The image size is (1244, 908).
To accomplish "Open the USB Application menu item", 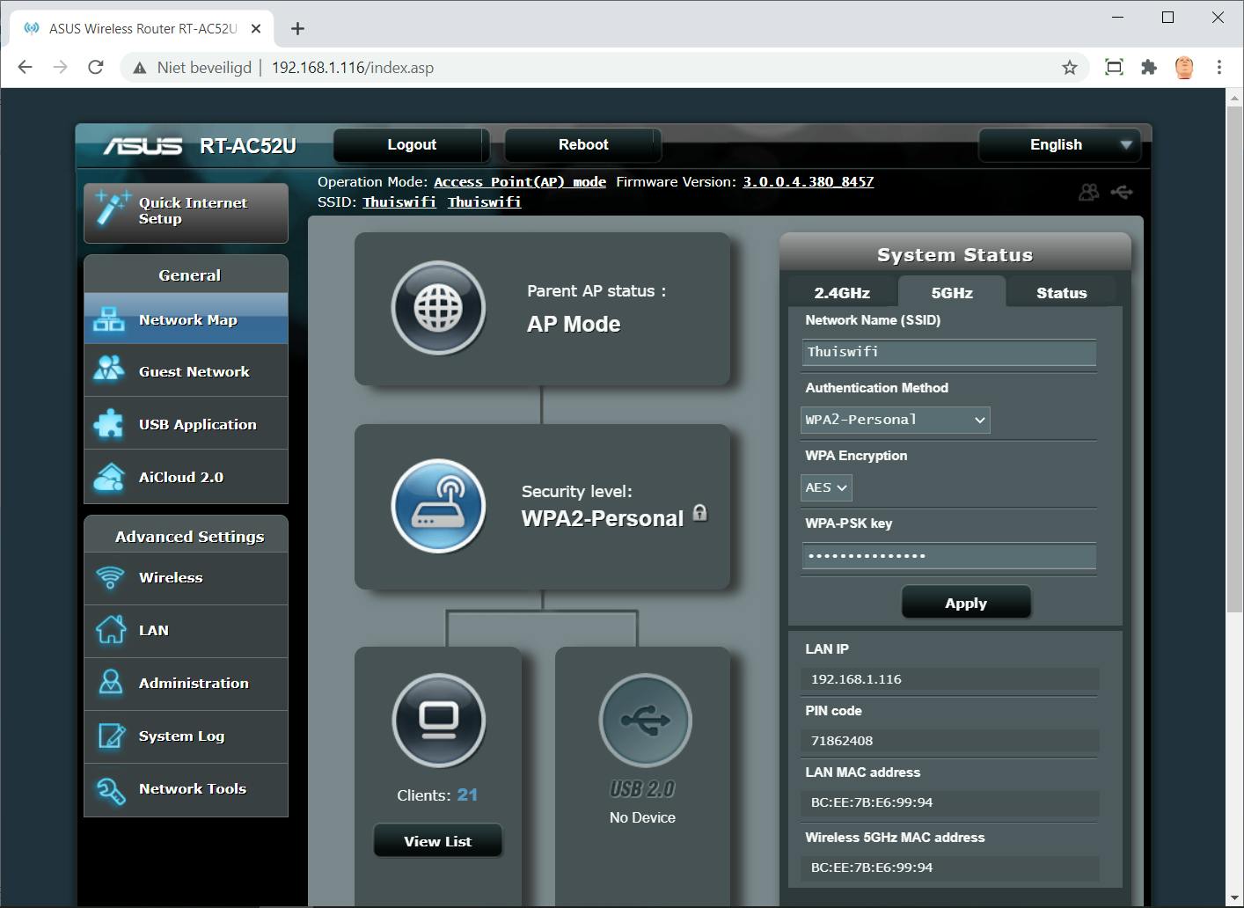I will (187, 424).
